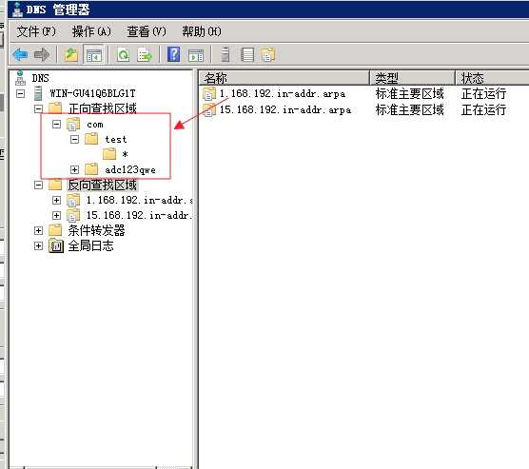Sort by the 名称 column header
The height and width of the screenshot is (469, 529).
point(284,78)
